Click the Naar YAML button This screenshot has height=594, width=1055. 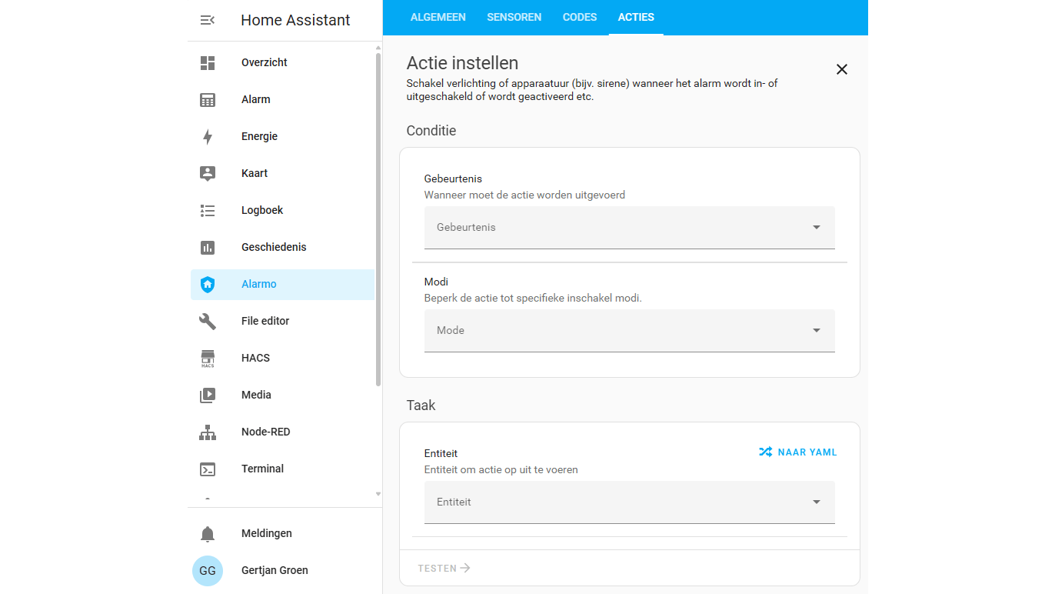click(797, 452)
